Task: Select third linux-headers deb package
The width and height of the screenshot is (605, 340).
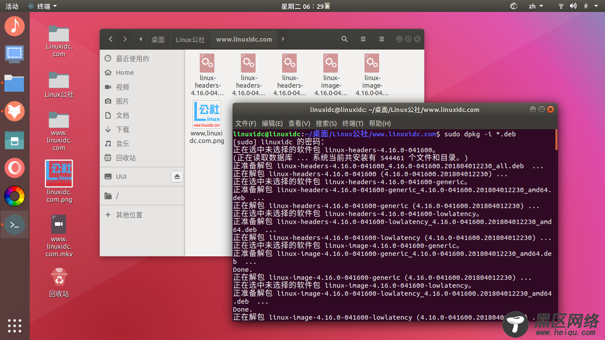Action: 290,75
